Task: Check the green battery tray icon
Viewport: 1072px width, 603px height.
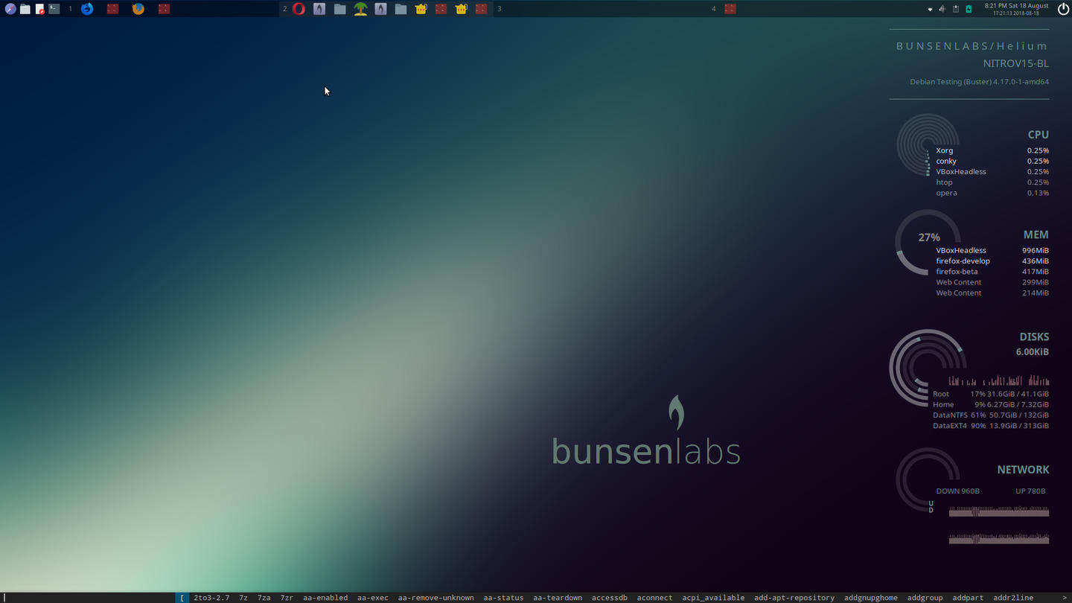Action: pyautogui.click(x=969, y=9)
